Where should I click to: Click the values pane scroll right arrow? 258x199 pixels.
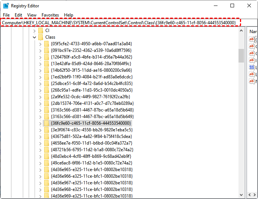click(255, 195)
